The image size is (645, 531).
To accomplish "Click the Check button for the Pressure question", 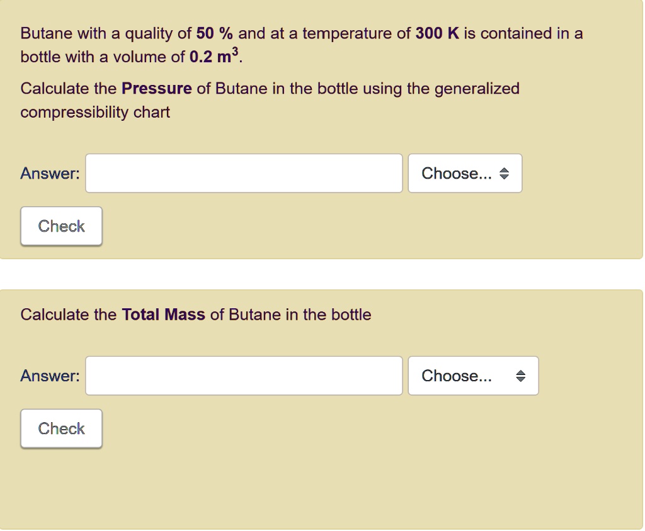I will [61, 226].
